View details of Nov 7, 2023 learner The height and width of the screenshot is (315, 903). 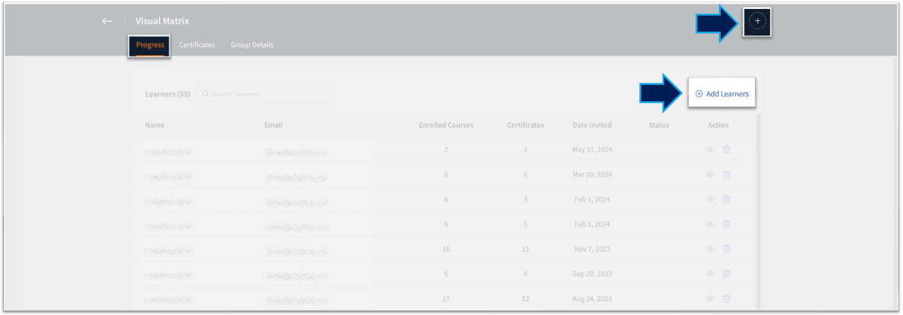coord(710,249)
